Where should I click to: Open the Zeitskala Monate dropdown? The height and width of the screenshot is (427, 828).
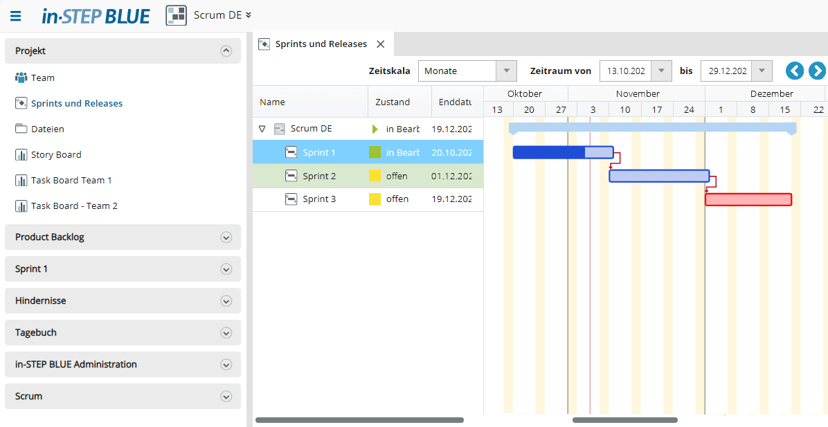pyautogui.click(x=506, y=71)
